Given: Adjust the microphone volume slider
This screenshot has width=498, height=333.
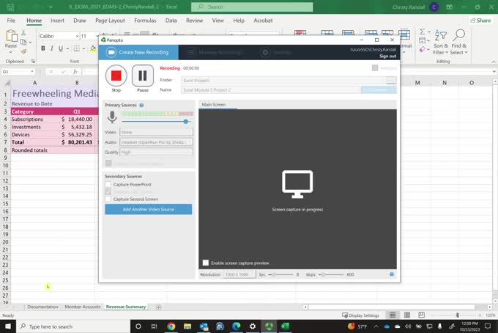Looking at the screenshot, I should click(x=186, y=122).
